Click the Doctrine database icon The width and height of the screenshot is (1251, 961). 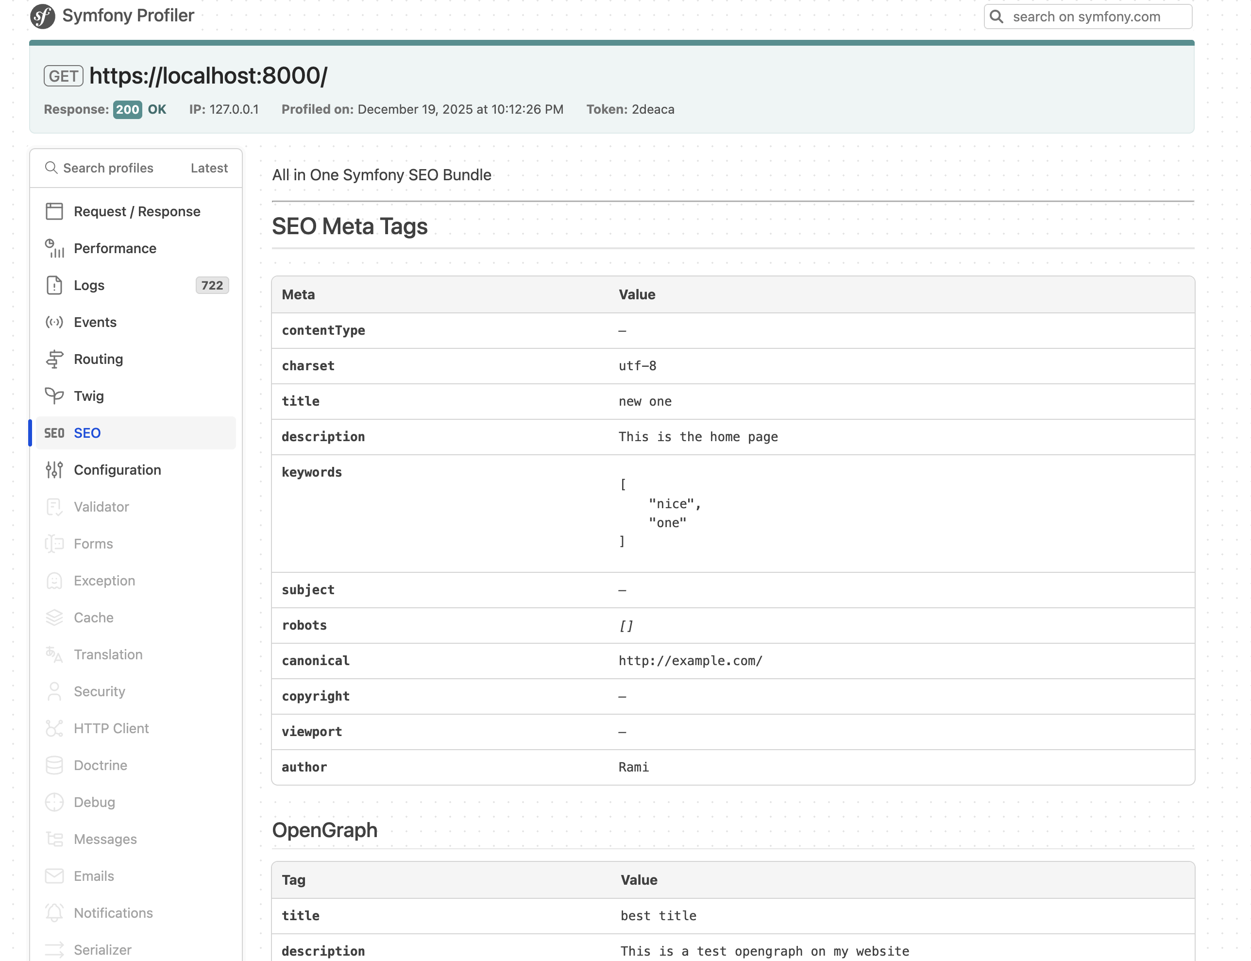tap(54, 765)
